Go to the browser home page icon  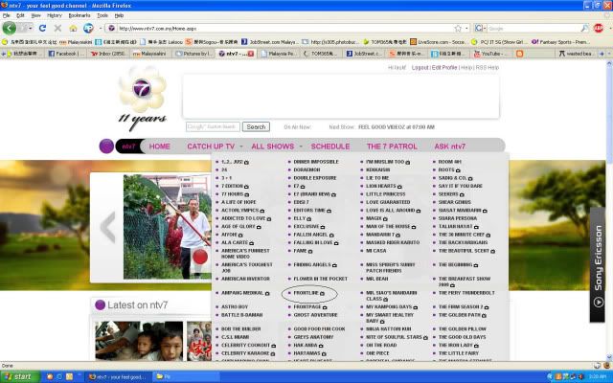coord(73,28)
